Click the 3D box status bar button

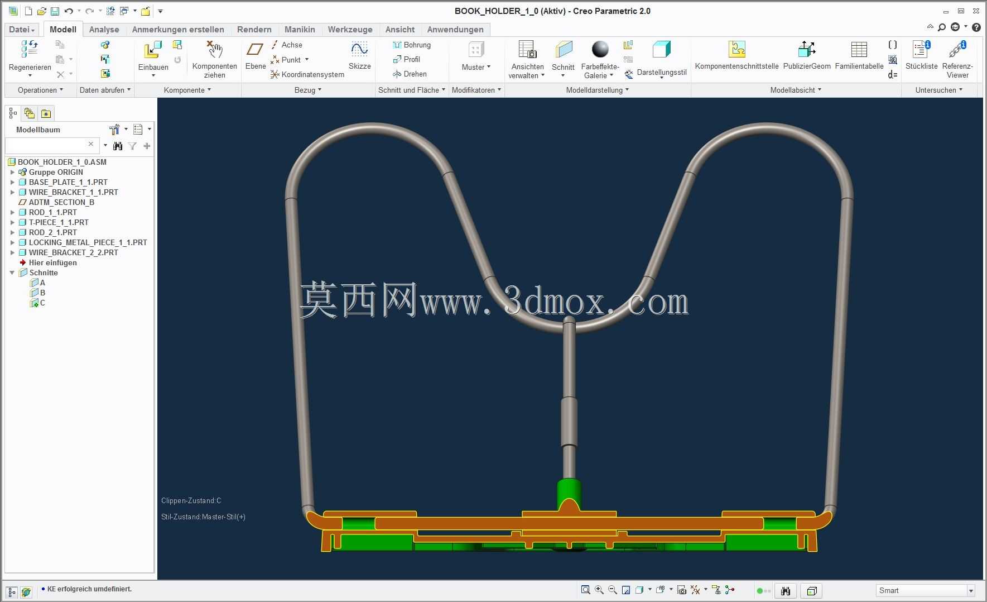[x=812, y=591]
